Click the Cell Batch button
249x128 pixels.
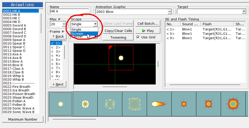tap(148, 23)
